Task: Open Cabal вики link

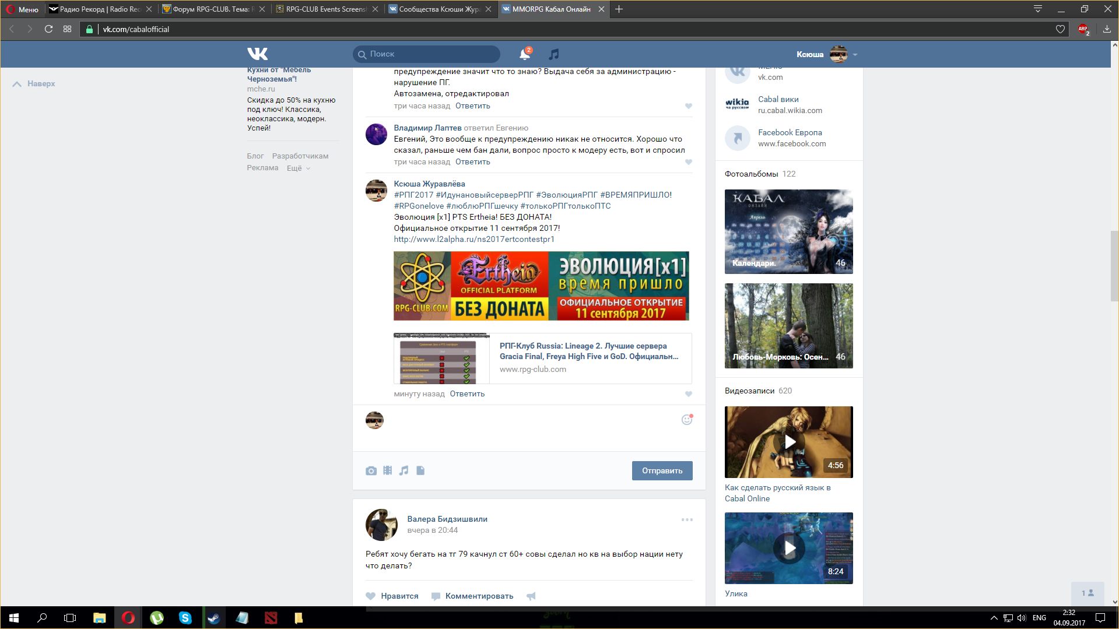Action: [x=778, y=99]
